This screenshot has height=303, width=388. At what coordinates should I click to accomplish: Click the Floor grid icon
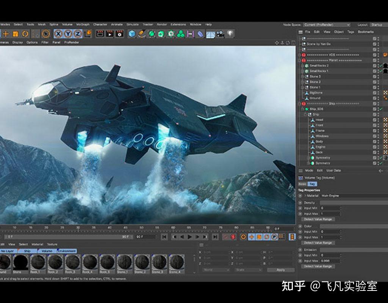210,34
